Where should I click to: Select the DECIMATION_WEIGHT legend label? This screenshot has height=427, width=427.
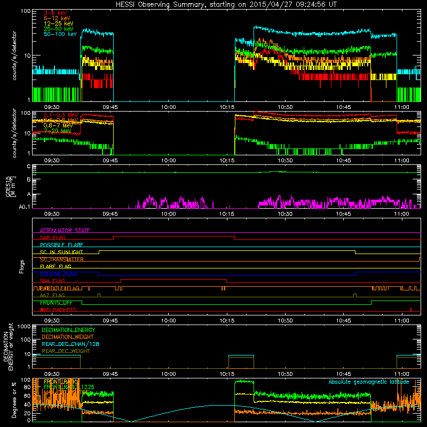tap(68, 337)
